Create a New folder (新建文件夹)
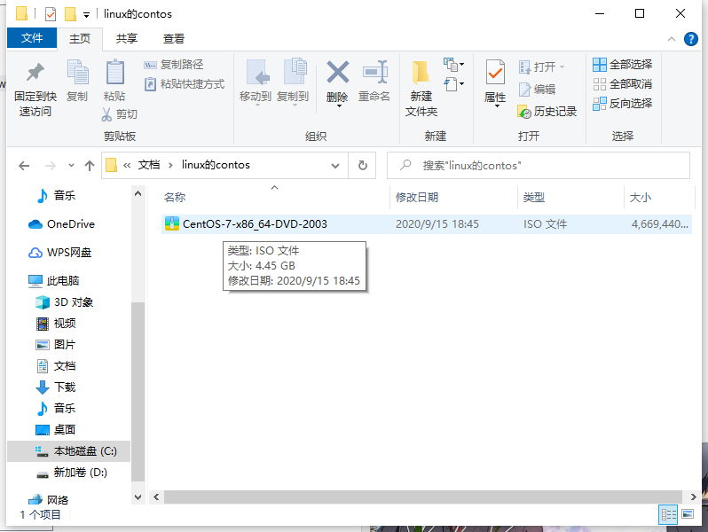The height and width of the screenshot is (532, 708). (421, 88)
